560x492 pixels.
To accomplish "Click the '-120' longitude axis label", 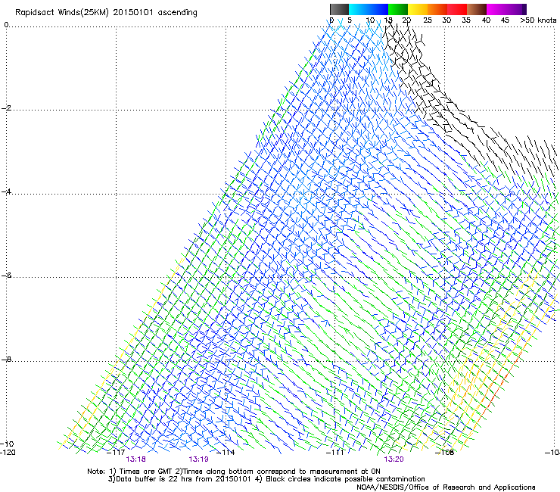I will tap(8, 453).
